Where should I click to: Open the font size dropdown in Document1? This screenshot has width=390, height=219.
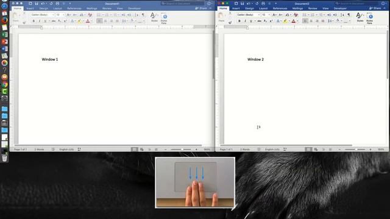[63, 15]
